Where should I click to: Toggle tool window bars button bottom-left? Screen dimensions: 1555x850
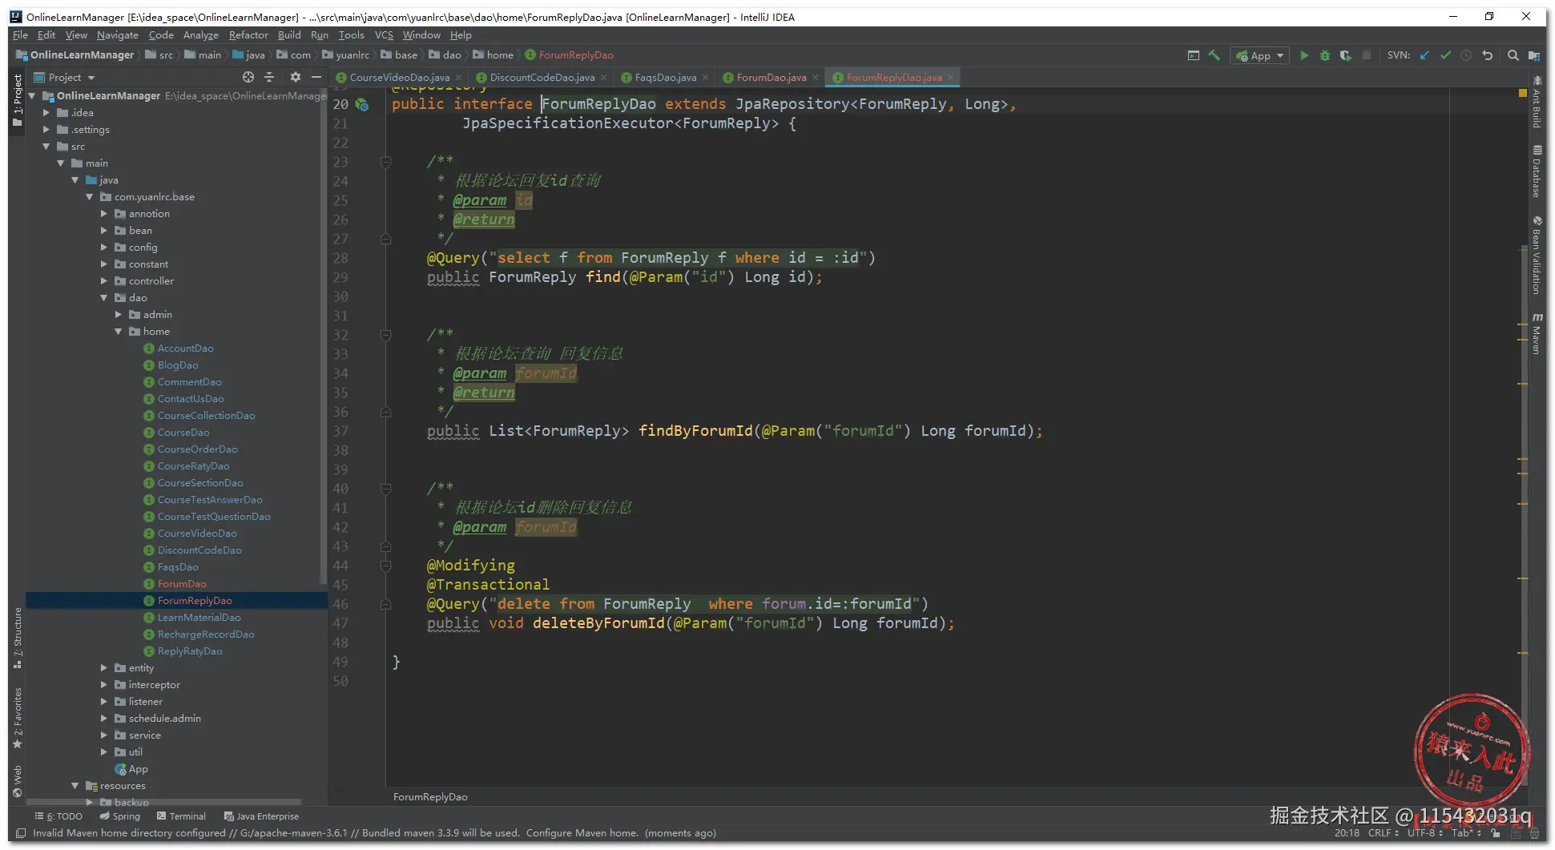coord(21,833)
